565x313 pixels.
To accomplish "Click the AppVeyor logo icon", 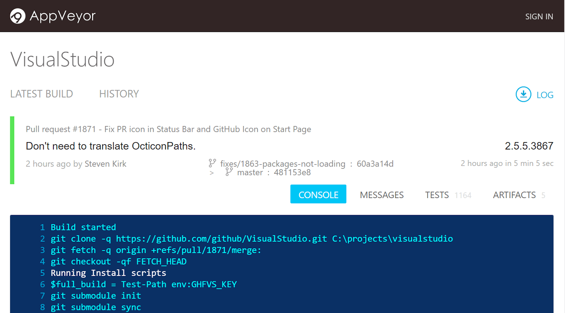I will 17,16.
